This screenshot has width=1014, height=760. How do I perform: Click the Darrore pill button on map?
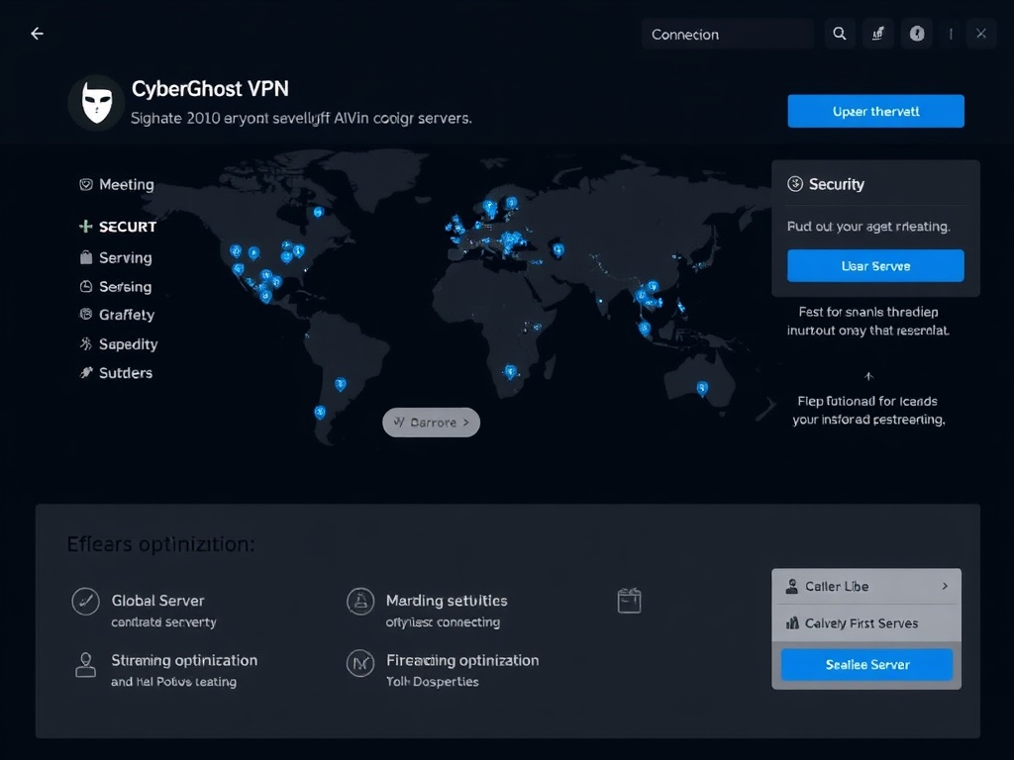[432, 422]
